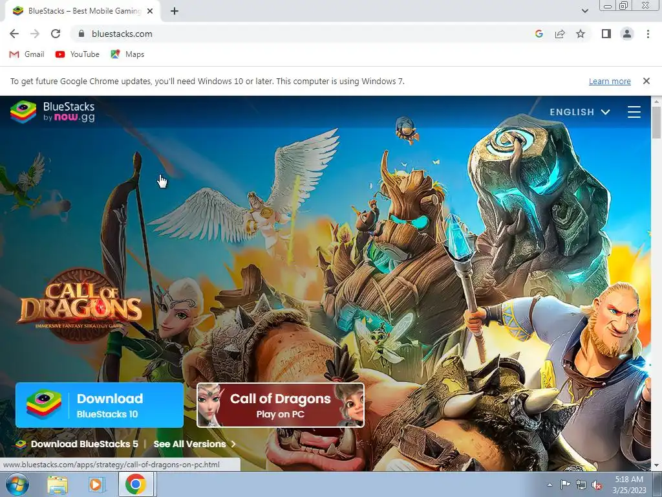Click Download BlueStacks 5 link
The image size is (662, 497).
77,444
